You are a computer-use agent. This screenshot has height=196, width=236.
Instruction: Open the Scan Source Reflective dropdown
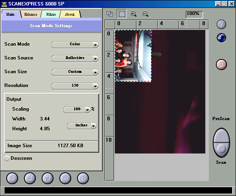point(75,59)
